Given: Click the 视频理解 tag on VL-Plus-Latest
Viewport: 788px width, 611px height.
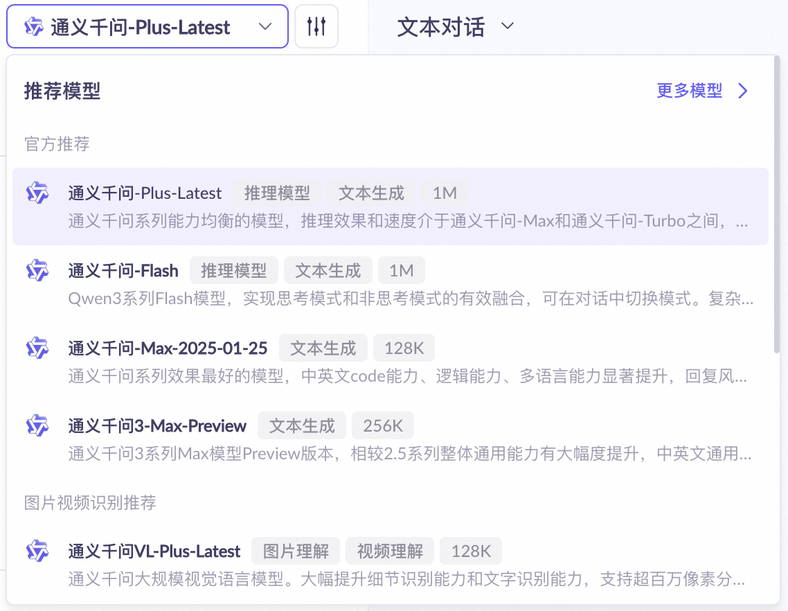Looking at the screenshot, I should (390, 551).
